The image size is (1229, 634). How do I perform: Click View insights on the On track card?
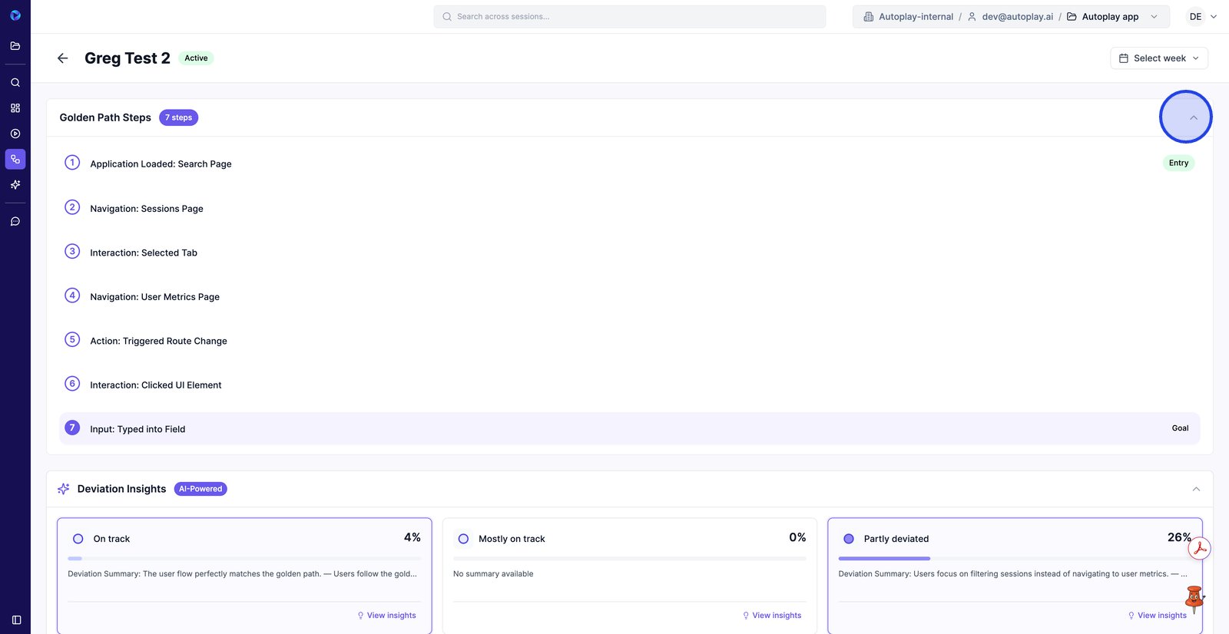pos(387,616)
